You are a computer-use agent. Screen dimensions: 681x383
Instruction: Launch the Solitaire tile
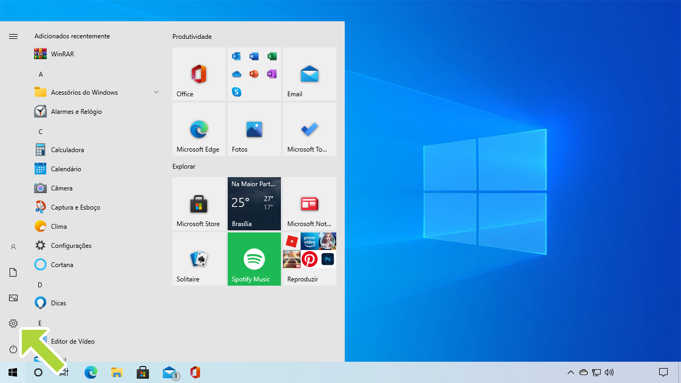click(x=199, y=259)
